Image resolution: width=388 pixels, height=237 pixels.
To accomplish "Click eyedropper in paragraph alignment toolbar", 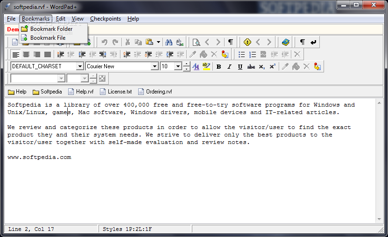I will pyautogui.click(x=193, y=54).
